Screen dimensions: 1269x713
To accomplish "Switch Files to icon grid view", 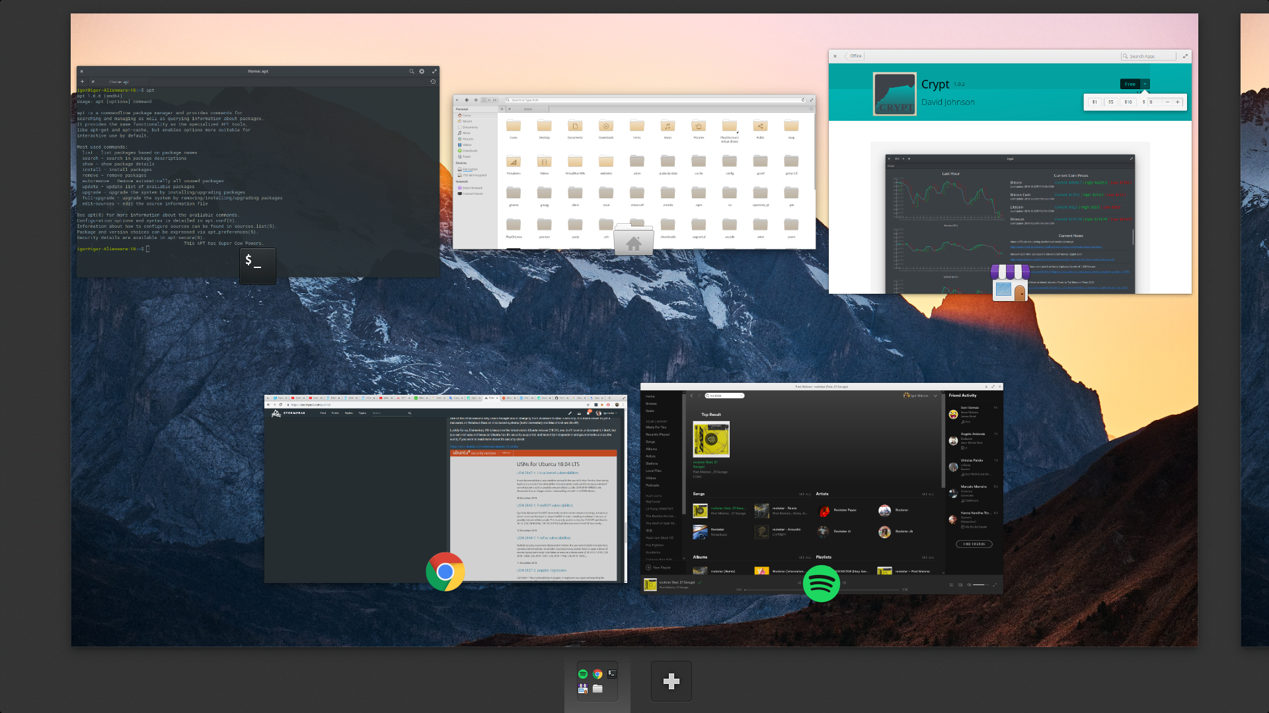I will (484, 100).
